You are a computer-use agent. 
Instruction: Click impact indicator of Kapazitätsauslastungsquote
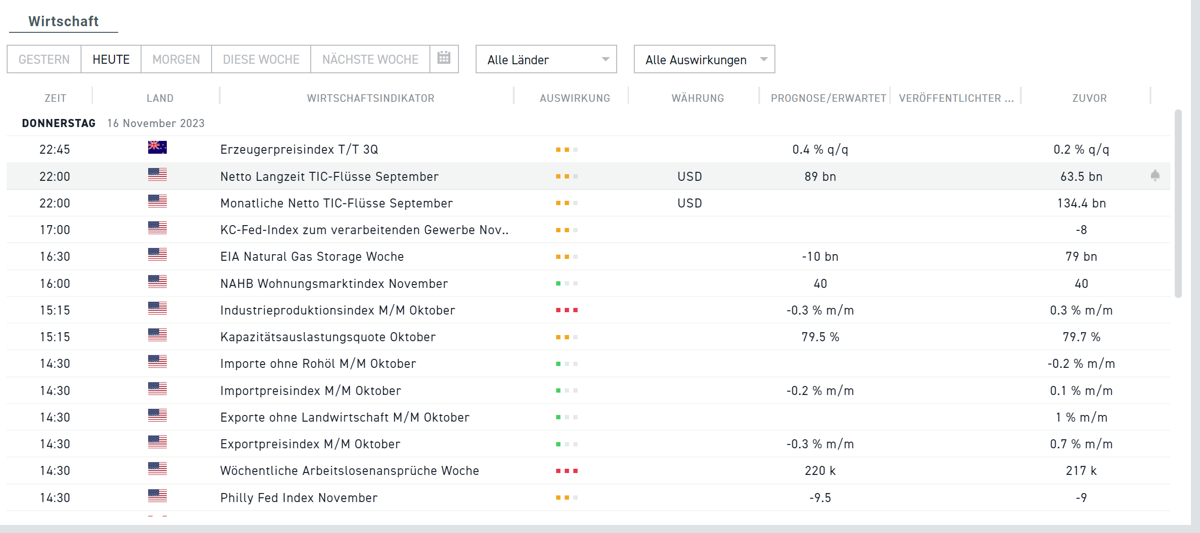567,336
